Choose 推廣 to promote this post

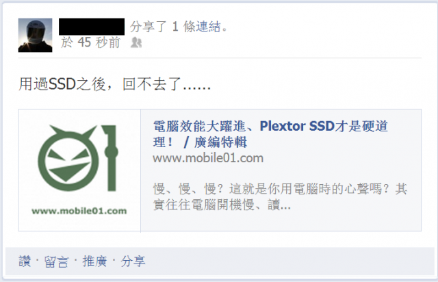(x=94, y=261)
